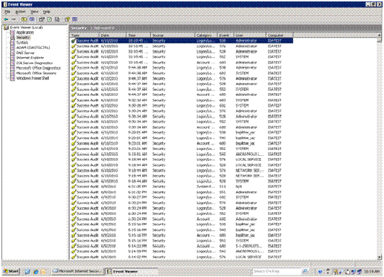Viewport: 384px width, 277px height.
Task: Click the Back arrow toolbar icon
Action: [6, 19]
